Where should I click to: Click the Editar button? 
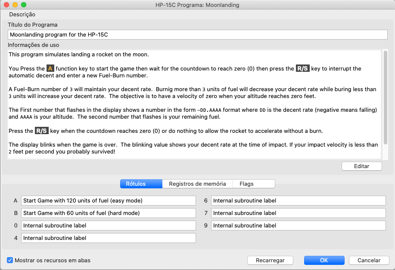pyautogui.click(x=361, y=166)
